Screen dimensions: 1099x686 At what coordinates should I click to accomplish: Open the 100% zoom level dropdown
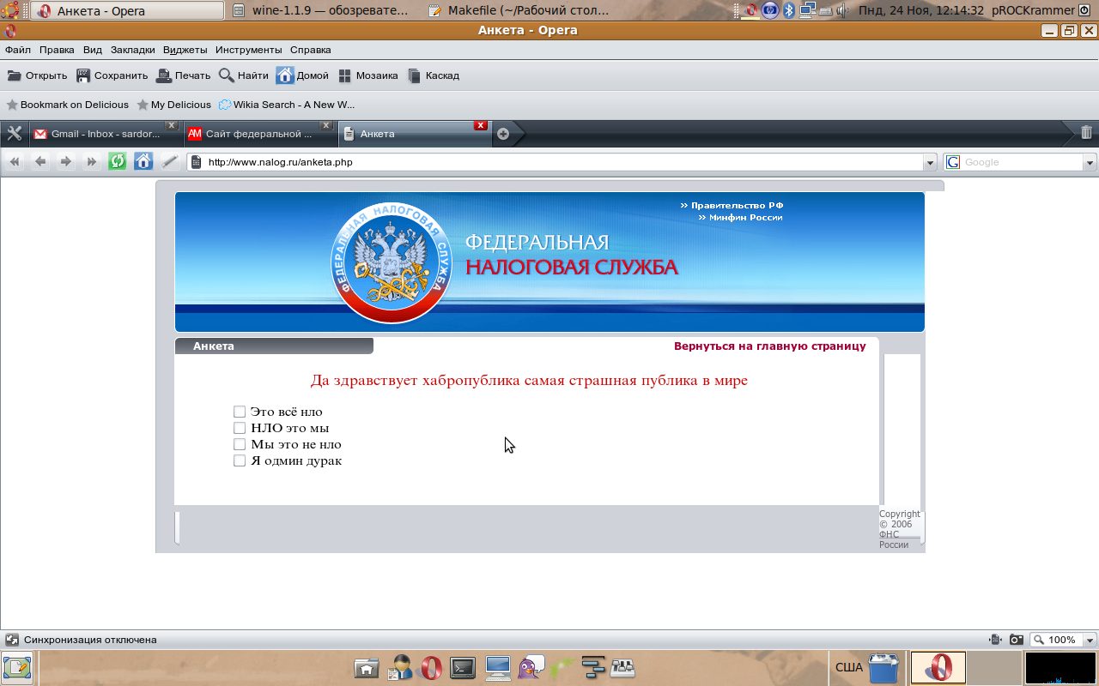(x=1090, y=640)
